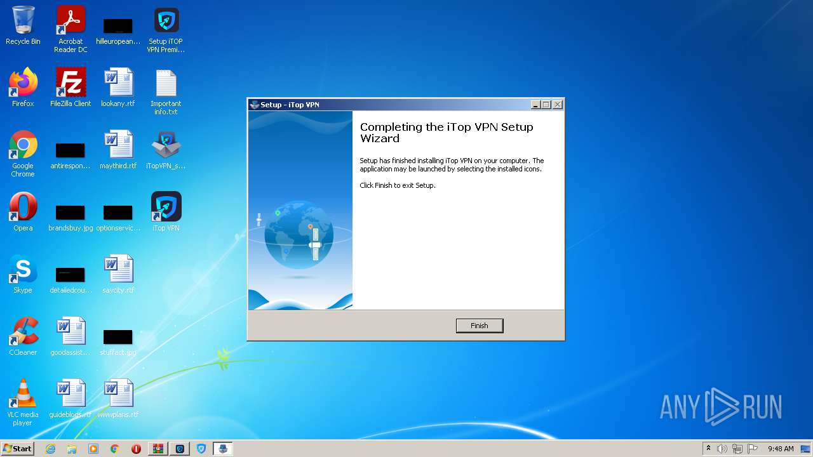Switch to dark iTop VPN taskbar button
813x457 pixels.
[x=180, y=449]
